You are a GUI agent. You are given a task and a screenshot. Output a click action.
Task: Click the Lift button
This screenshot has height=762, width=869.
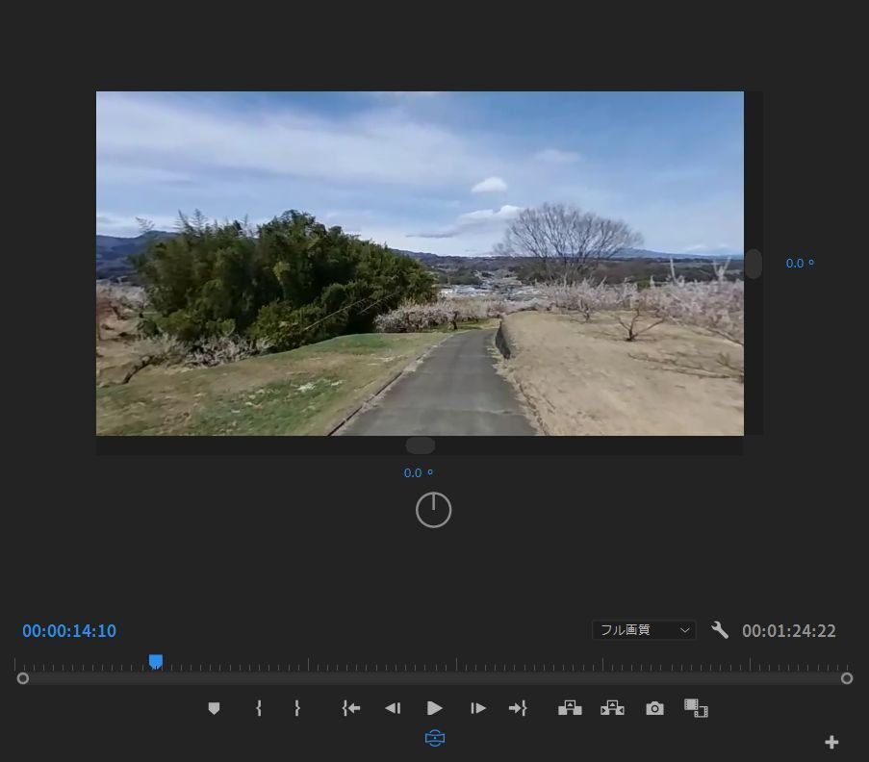coord(570,708)
